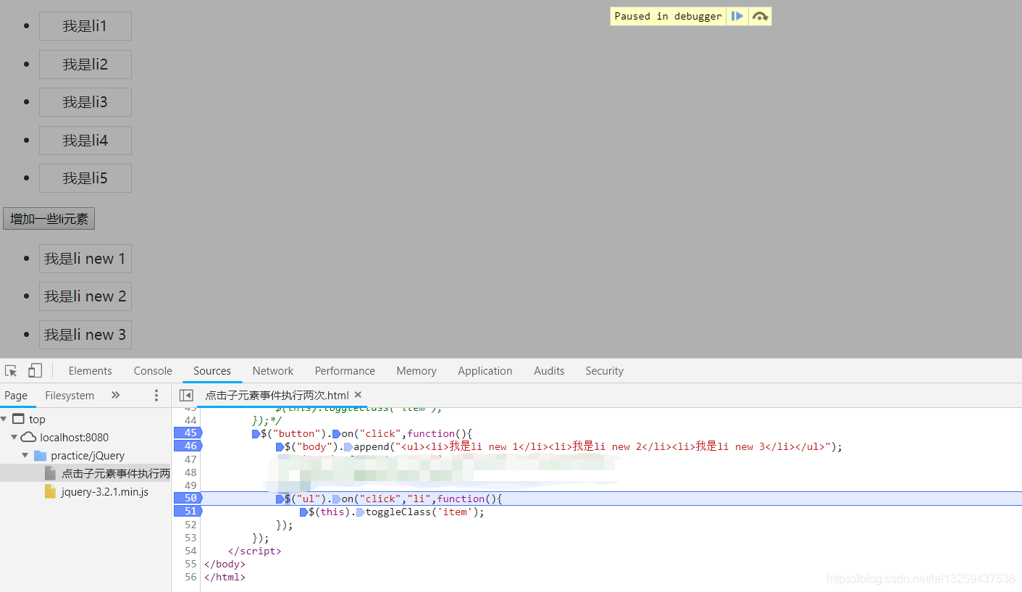Collapse the top frame tree node
The image size is (1022, 592).
click(x=4, y=419)
